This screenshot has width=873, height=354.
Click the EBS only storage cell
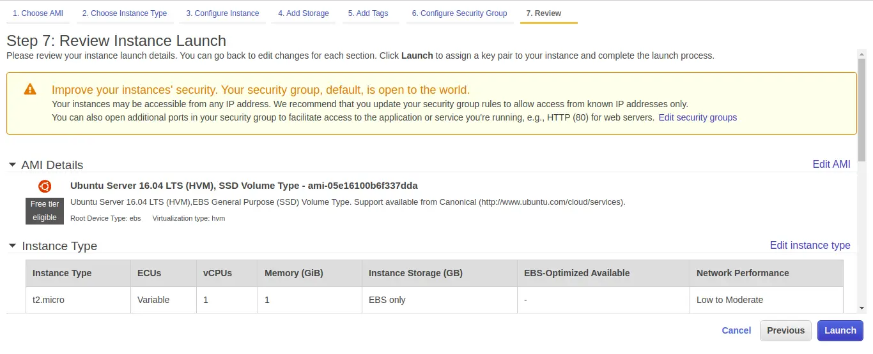[x=440, y=300]
